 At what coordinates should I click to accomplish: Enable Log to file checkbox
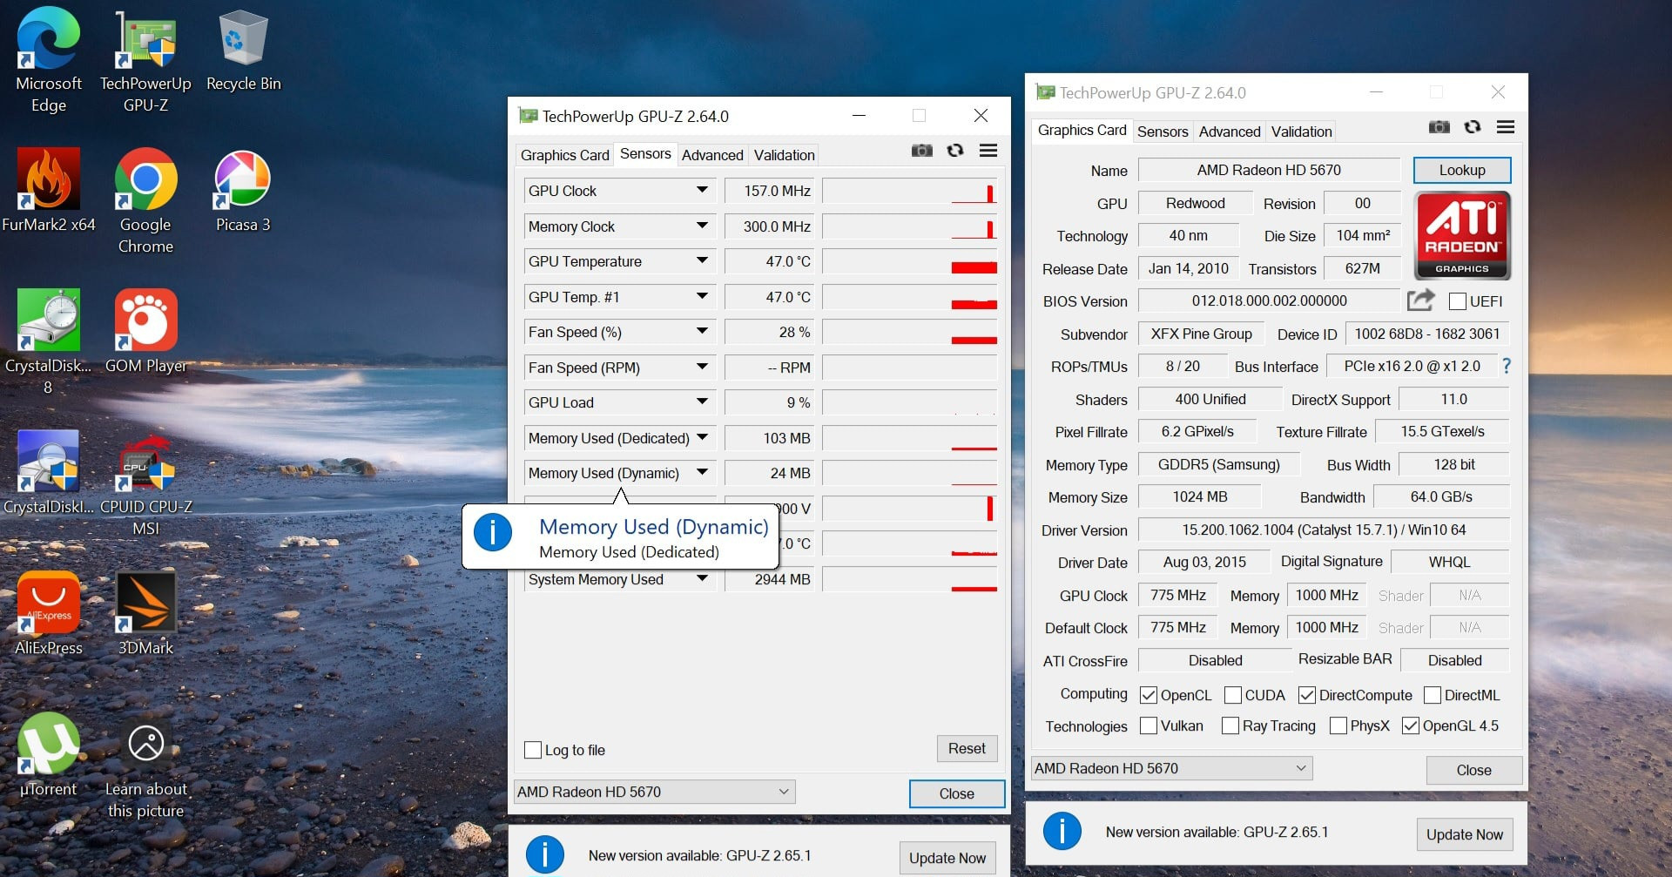pyautogui.click(x=533, y=750)
